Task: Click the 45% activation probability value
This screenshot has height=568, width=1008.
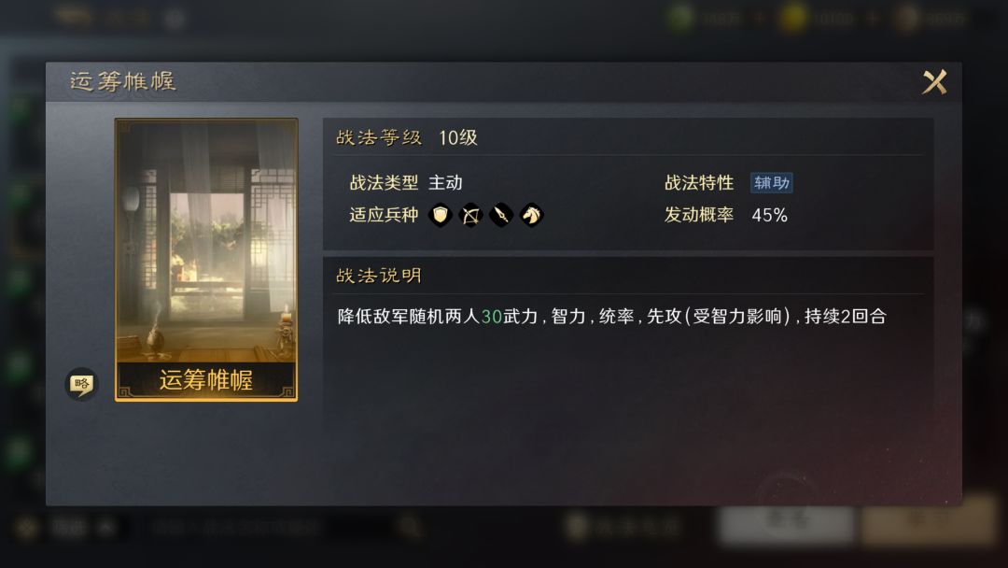Action: point(769,215)
